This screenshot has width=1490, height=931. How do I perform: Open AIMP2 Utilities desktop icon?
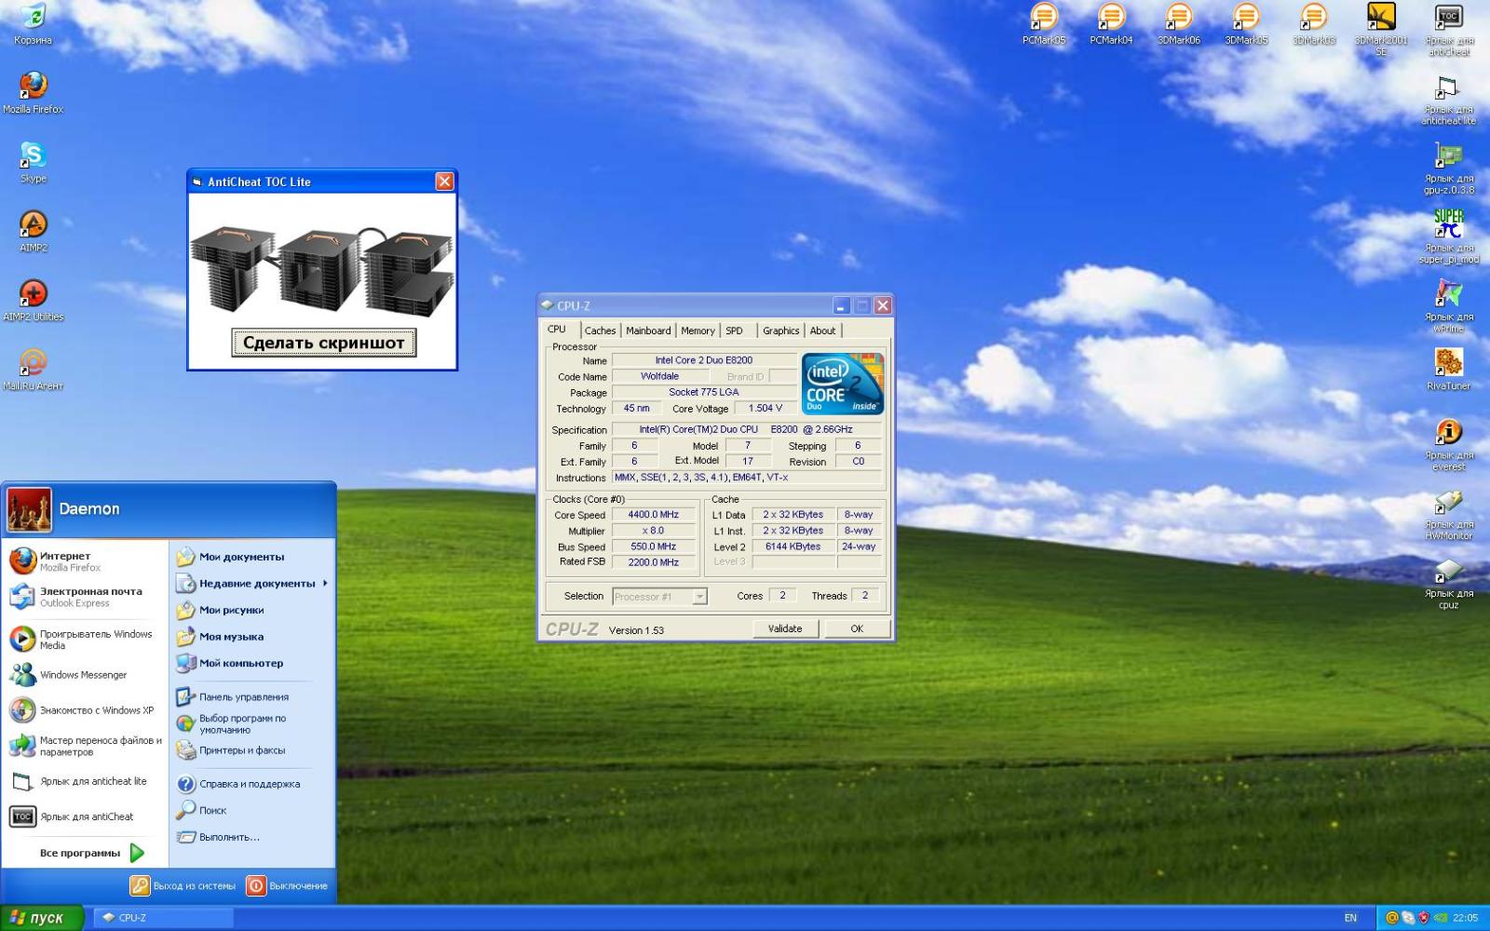(33, 300)
